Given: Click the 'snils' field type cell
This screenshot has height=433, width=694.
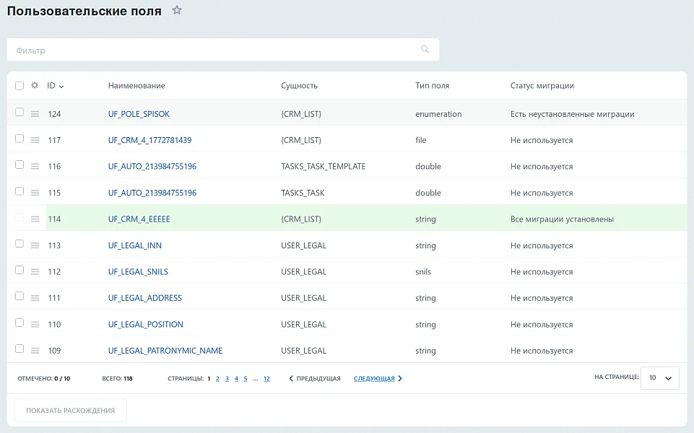Looking at the screenshot, I should 423,271.
